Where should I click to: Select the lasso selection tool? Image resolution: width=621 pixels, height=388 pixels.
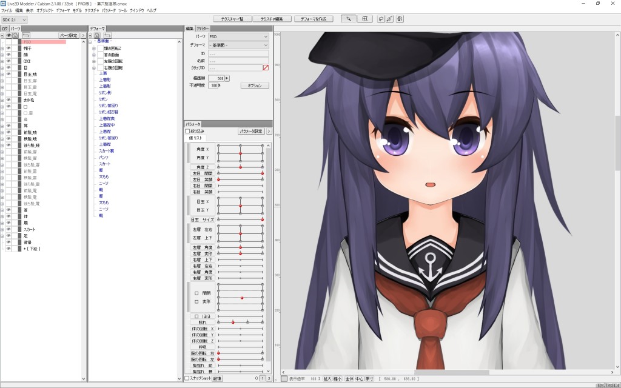[381, 19]
